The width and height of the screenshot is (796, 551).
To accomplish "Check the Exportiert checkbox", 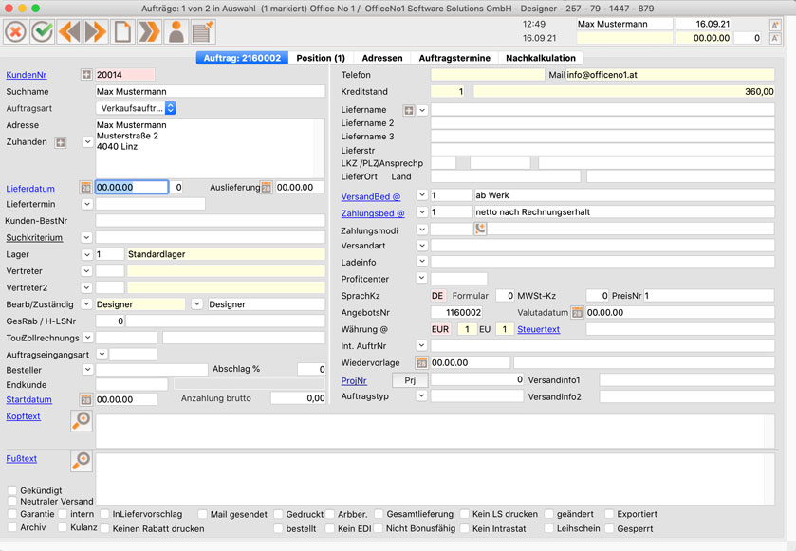I will click(x=609, y=514).
